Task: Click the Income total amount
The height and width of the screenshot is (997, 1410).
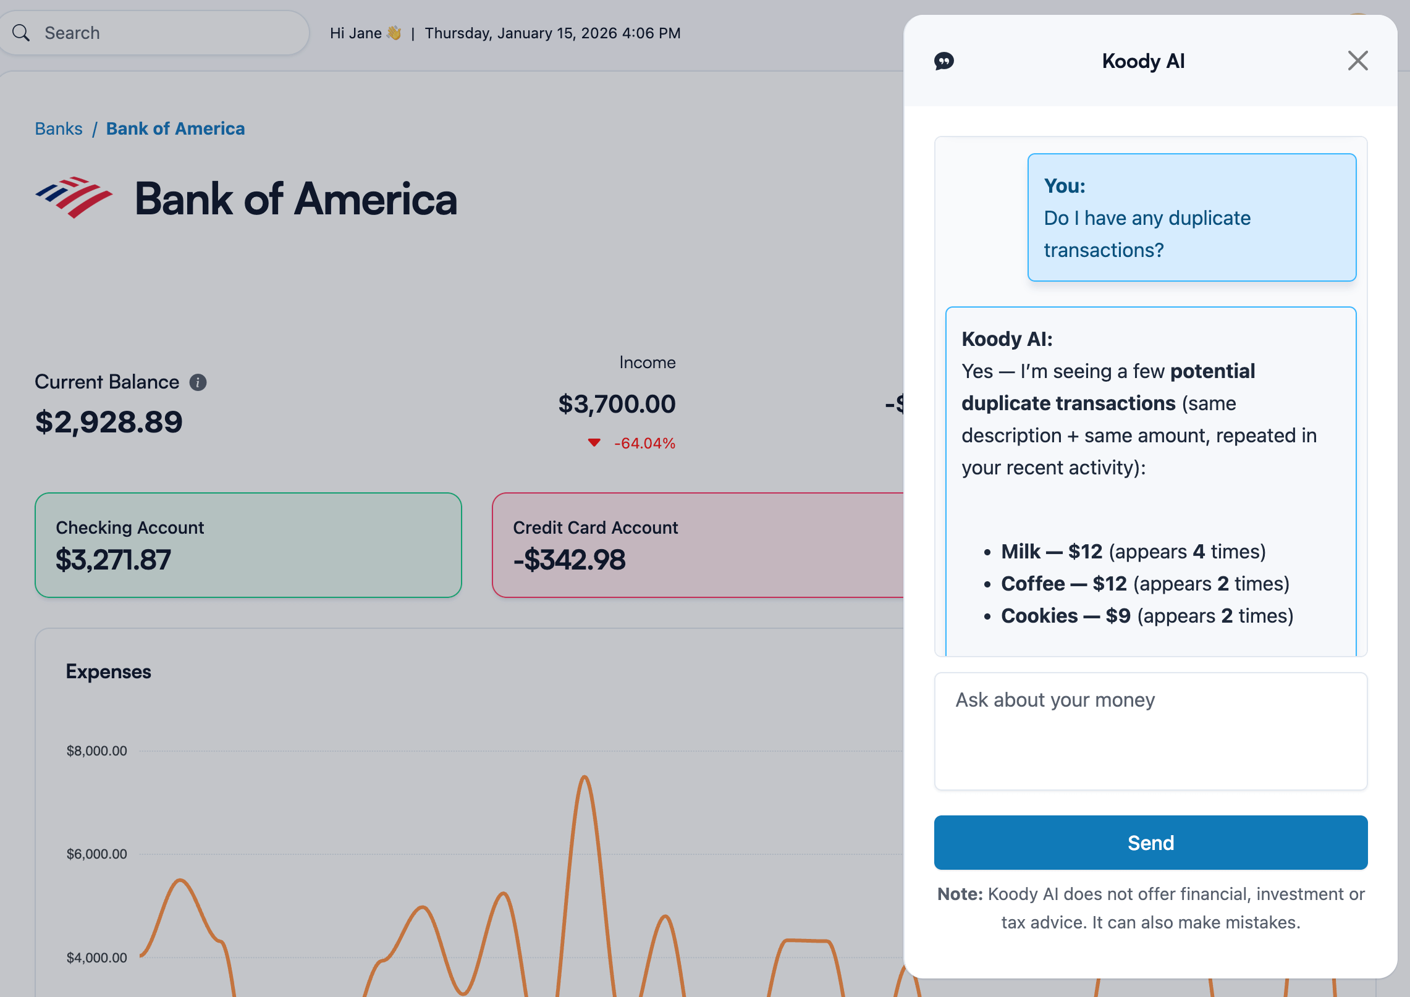Action: click(617, 403)
